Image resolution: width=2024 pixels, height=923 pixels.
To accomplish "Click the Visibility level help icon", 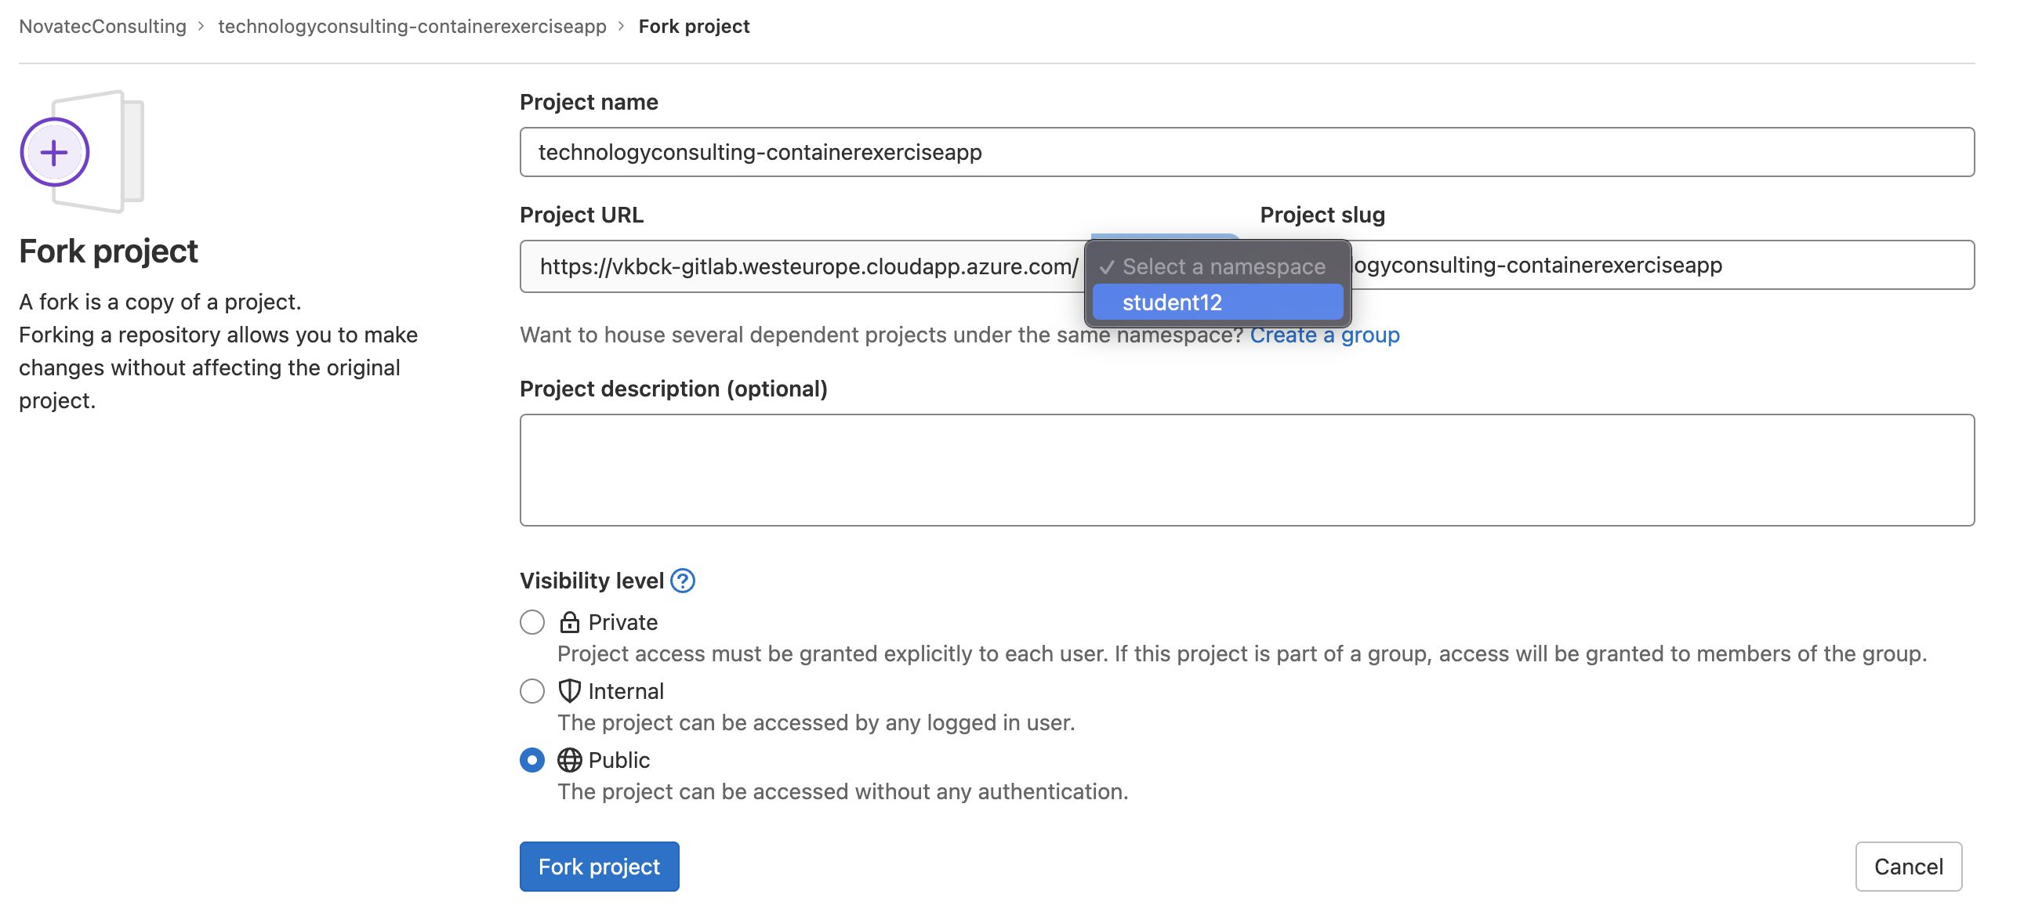I will (683, 581).
